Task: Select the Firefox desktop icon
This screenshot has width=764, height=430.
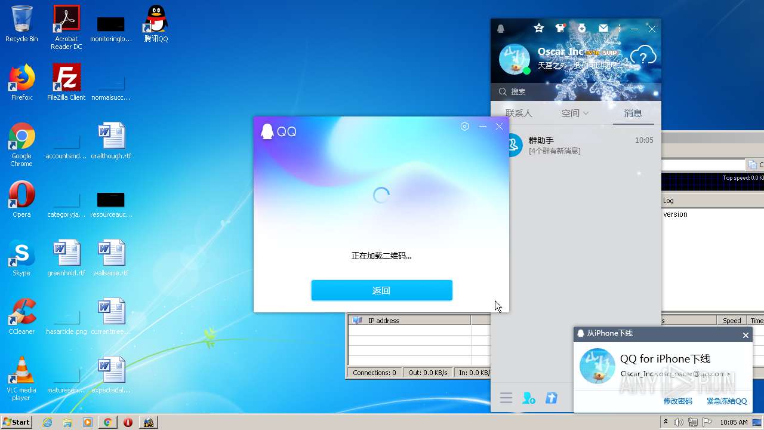Action: point(21,82)
